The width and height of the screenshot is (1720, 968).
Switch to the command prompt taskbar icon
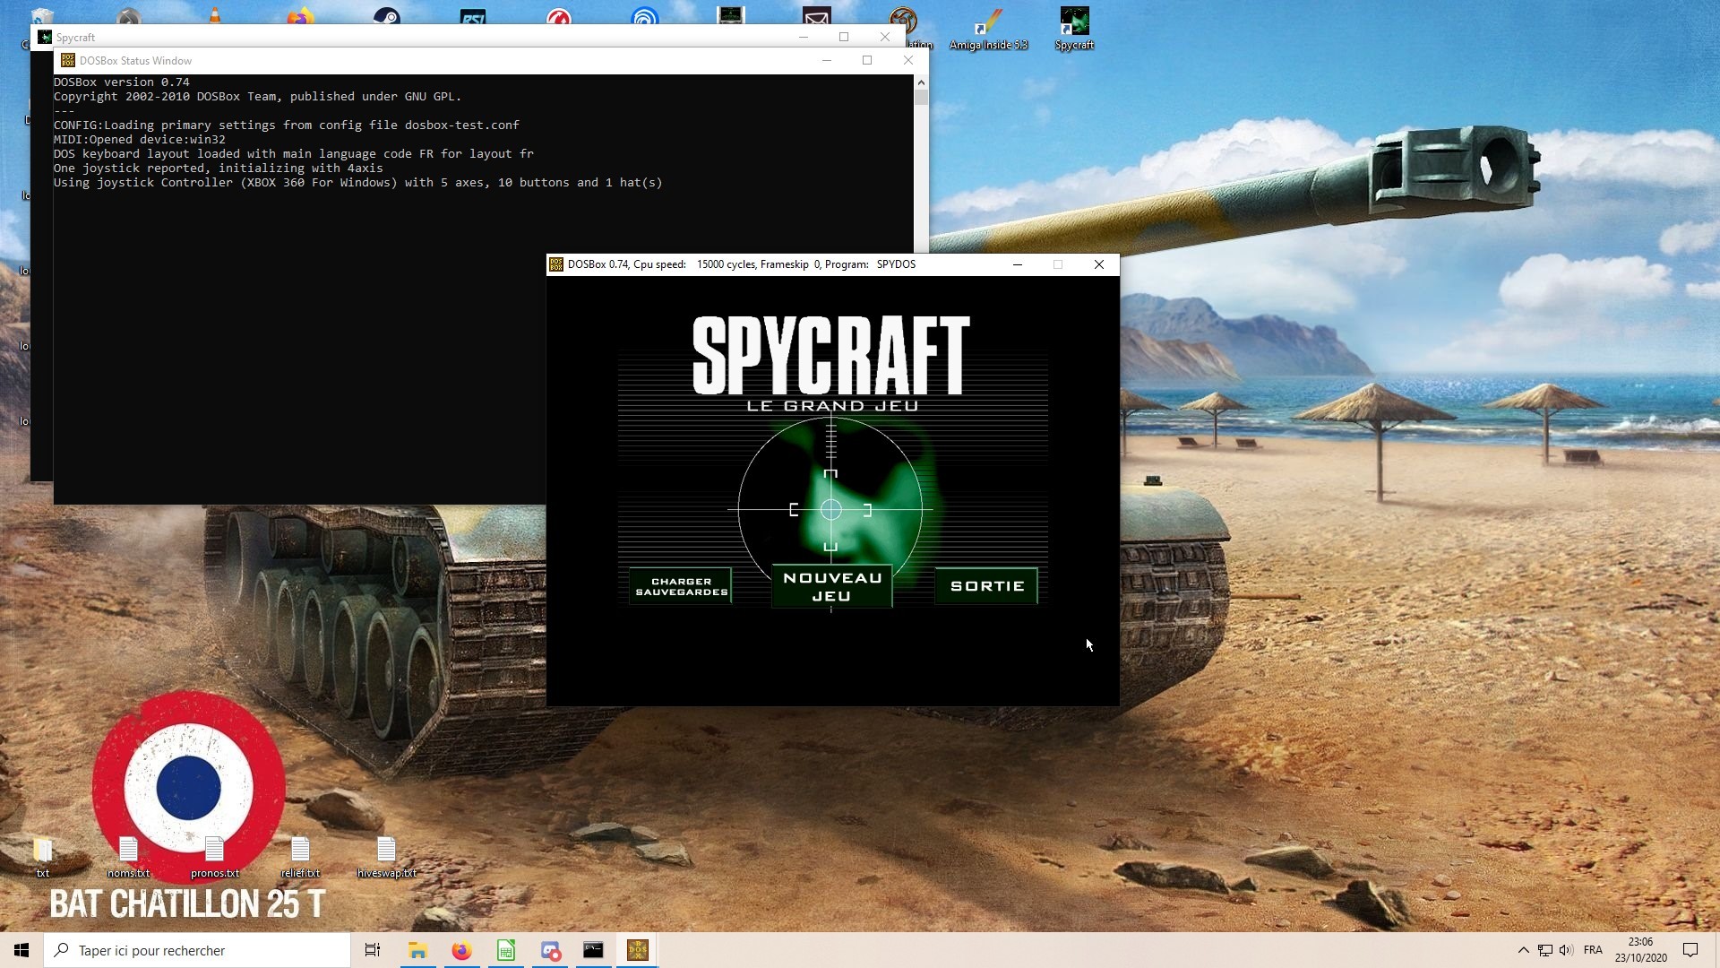coord(593,950)
